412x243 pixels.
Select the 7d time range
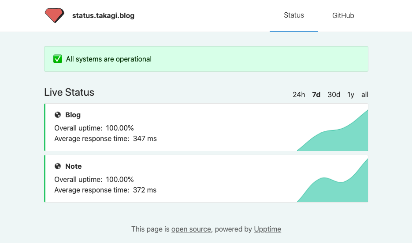pyautogui.click(x=316, y=94)
